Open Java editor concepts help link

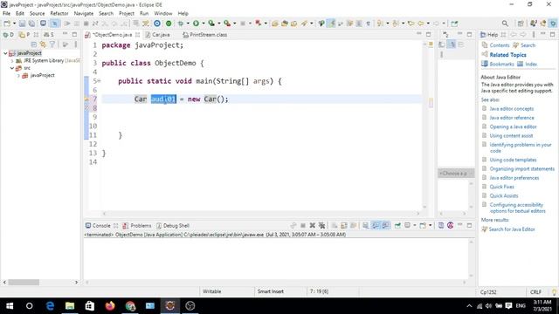(x=512, y=108)
